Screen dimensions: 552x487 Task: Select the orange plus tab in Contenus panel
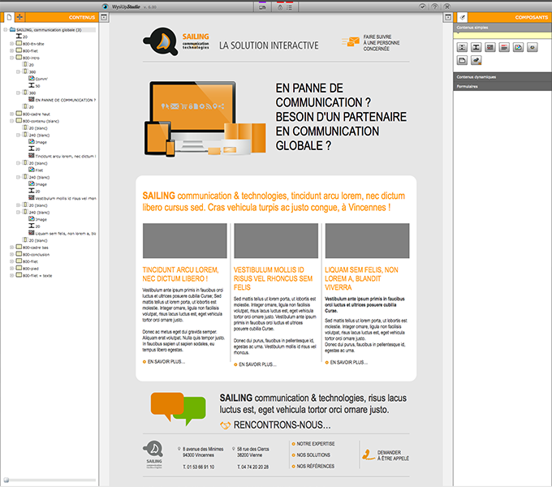coord(19,17)
